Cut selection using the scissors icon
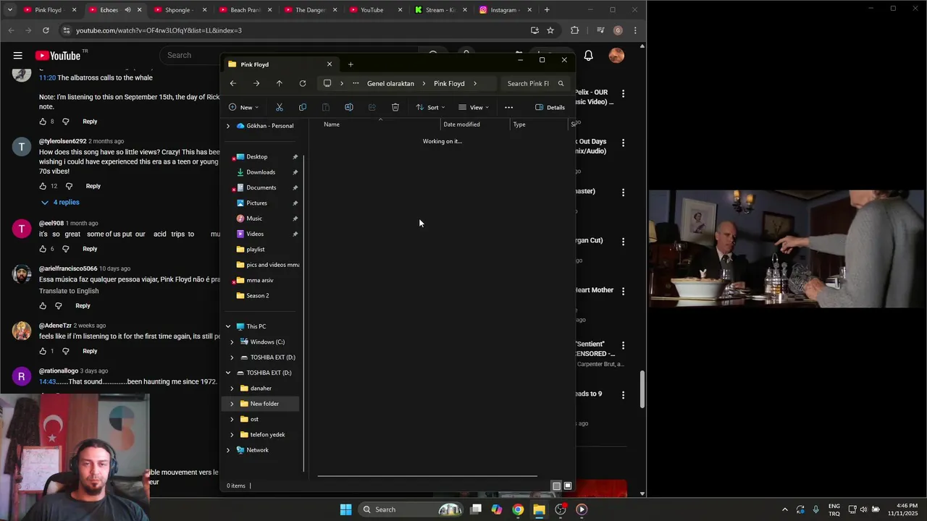This screenshot has height=521, width=927. tap(279, 107)
